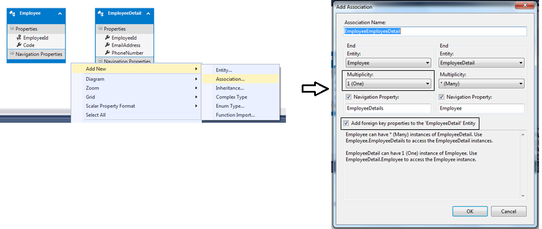The image size is (542, 229).
Task: Collapse Navigation Properties section of EmployeeDetail entity
Action: pyautogui.click(x=100, y=61)
